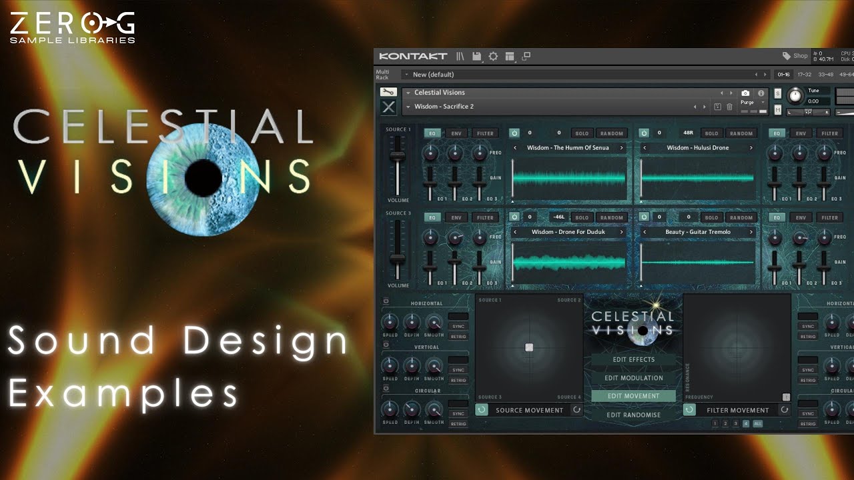Click the floppy disk save icon
854x480 pixels.
point(476,56)
